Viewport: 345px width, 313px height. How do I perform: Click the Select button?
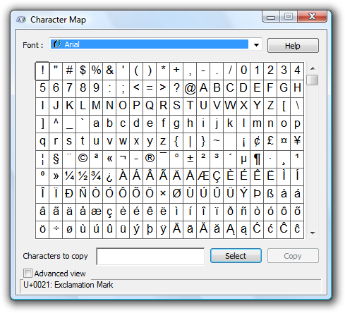[x=236, y=256]
